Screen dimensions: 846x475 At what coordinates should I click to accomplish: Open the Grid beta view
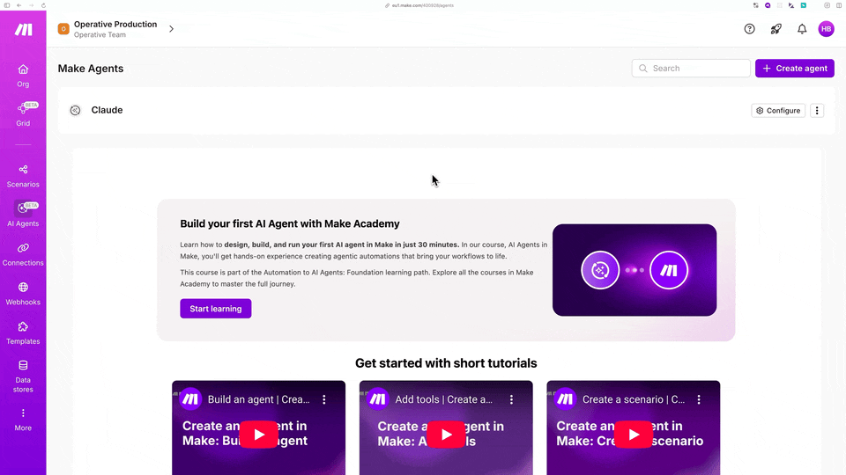click(23, 114)
